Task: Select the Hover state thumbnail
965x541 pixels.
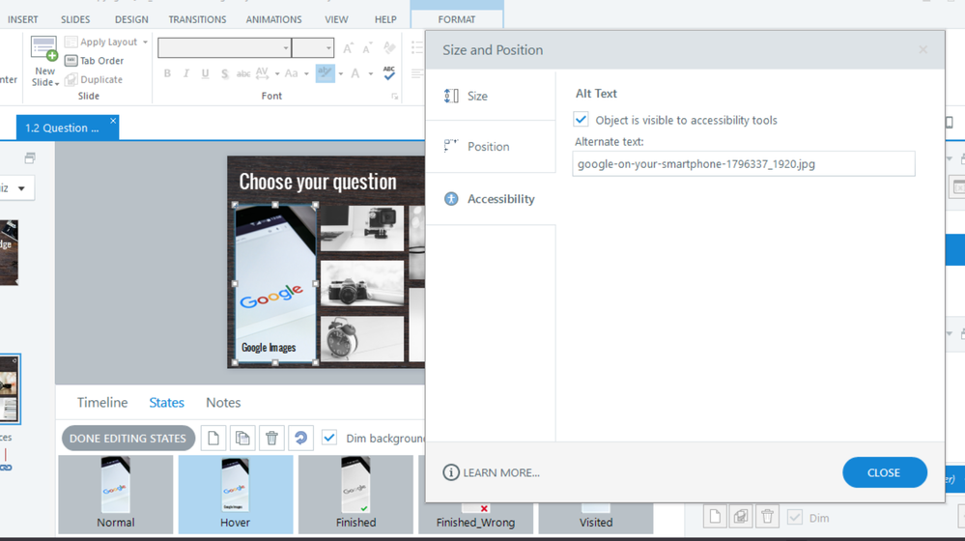Action: pyautogui.click(x=235, y=495)
